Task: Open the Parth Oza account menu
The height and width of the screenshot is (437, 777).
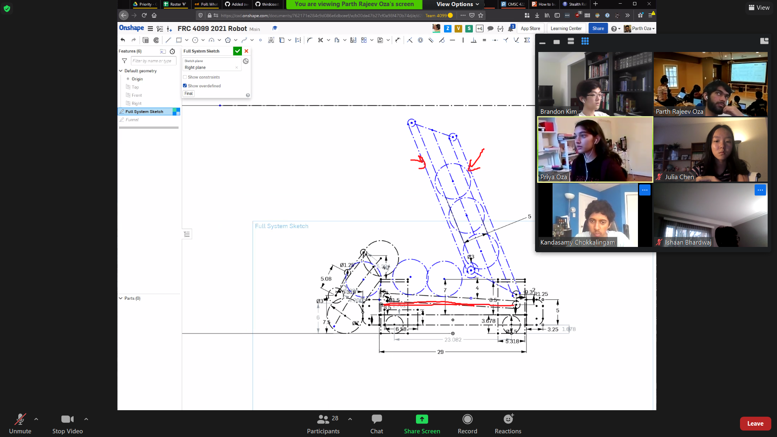Action: click(x=640, y=28)
